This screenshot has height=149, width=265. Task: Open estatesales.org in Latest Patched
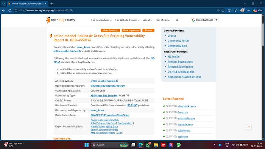tap(186, 118)
